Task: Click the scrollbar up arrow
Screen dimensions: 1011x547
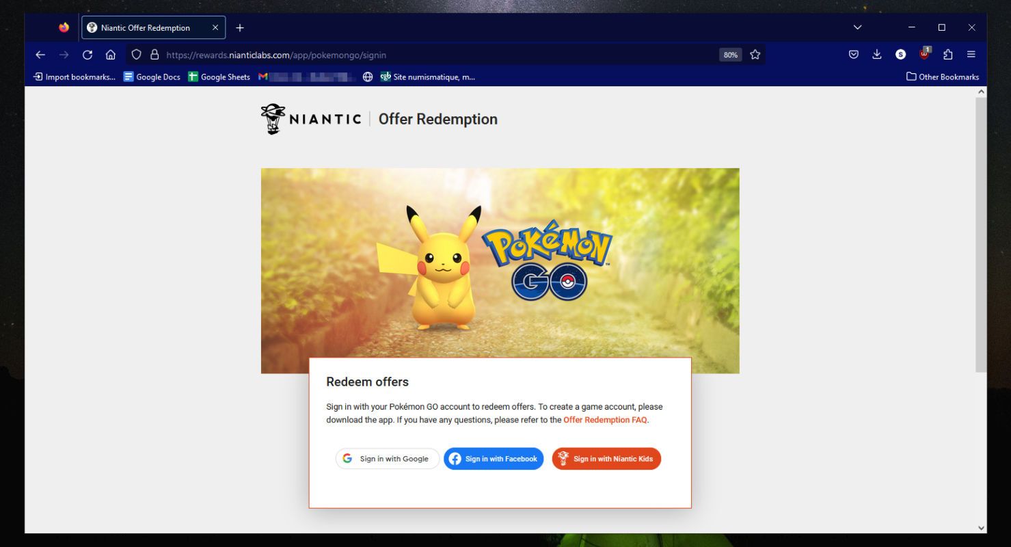Action: tap(982, 91)
